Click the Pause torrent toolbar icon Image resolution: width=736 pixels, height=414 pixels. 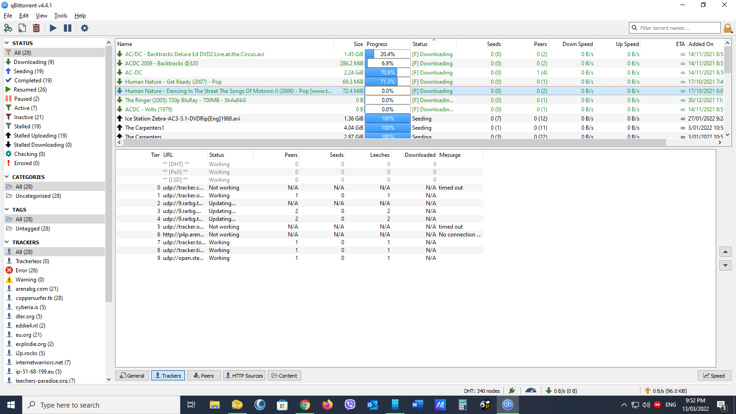point(68,28)
